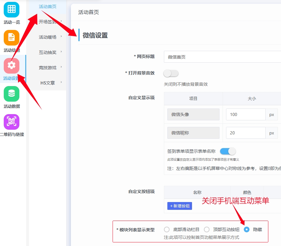
Task: Expand the 互动抽奖 submenu
Action: point(48,52)
